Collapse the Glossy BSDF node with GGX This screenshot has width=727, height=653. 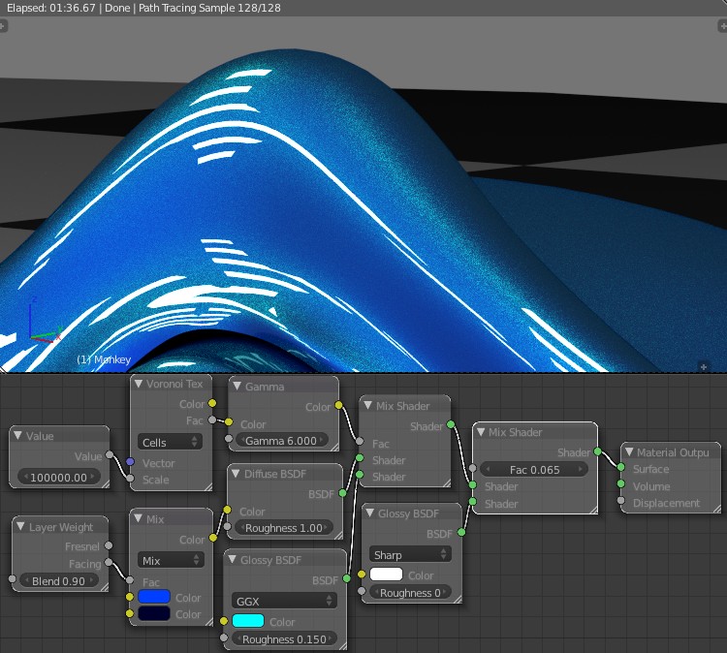tap(233, 559)
